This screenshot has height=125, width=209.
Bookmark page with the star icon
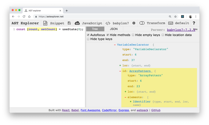[175, 16]
